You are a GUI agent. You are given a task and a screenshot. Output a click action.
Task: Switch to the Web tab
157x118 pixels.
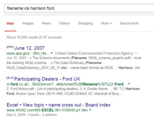point(10,23)
